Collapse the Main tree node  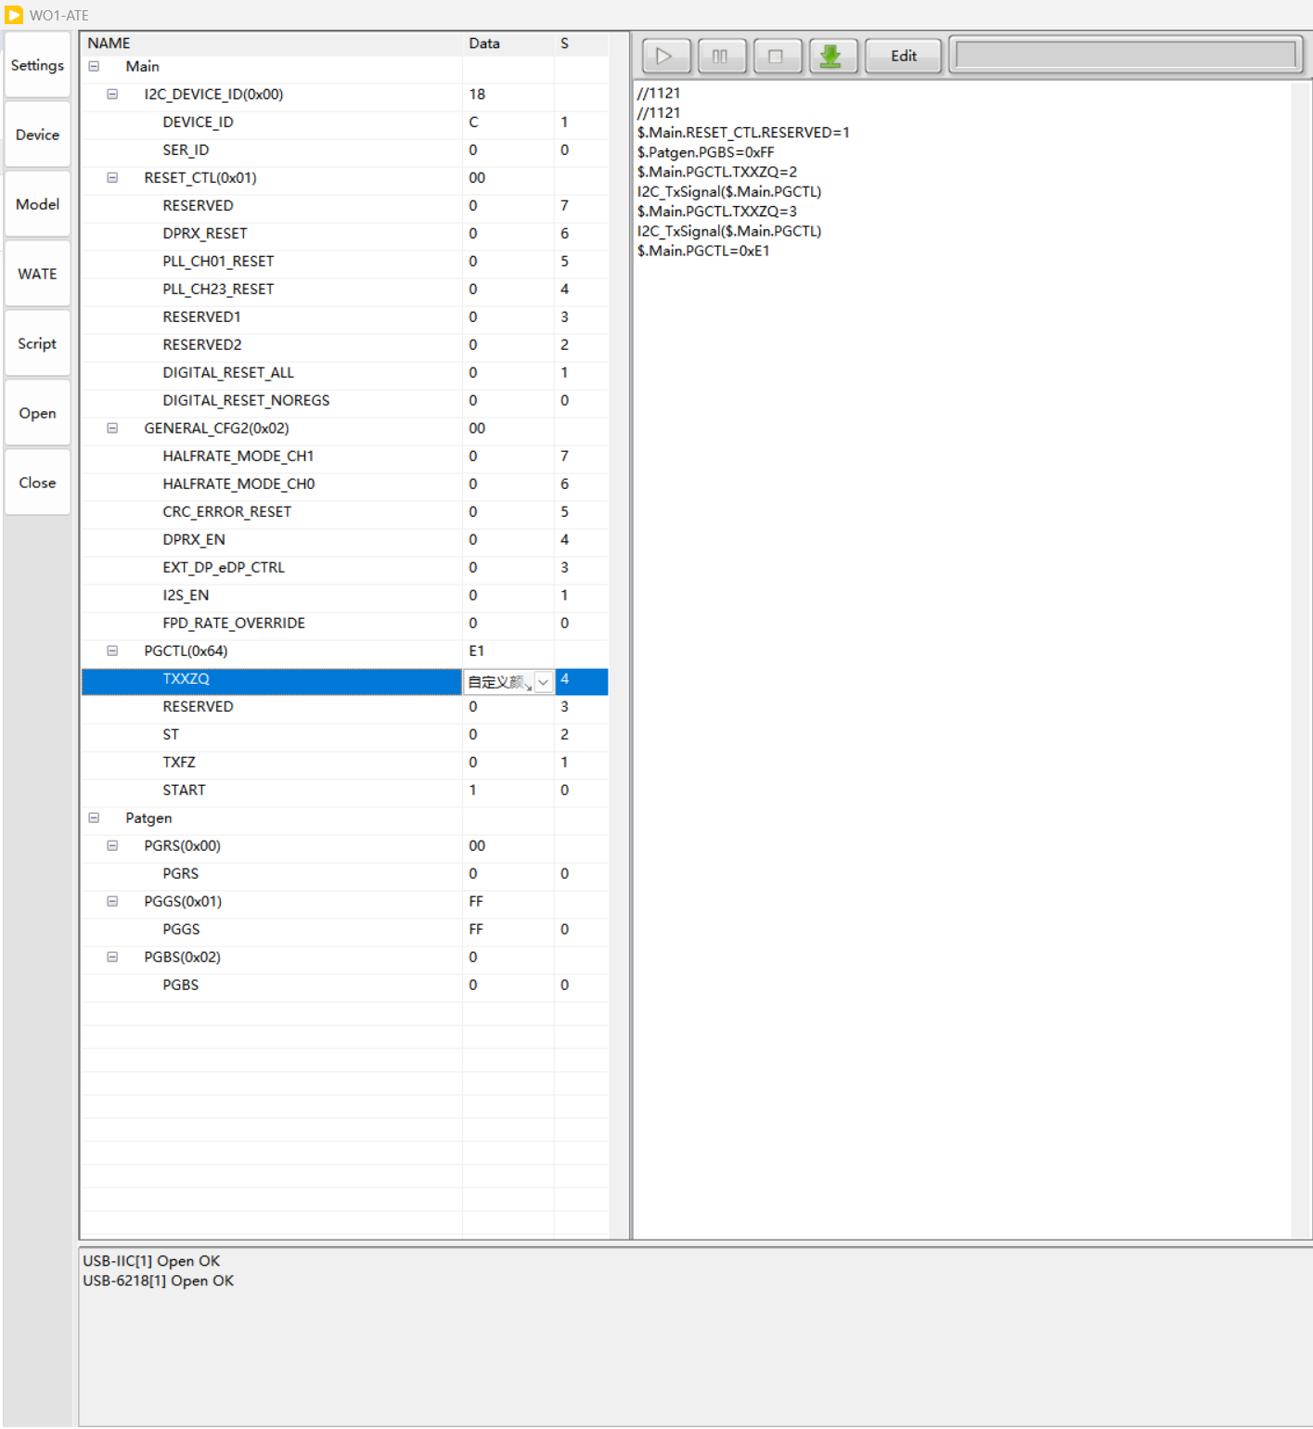(x=94, y=67)
